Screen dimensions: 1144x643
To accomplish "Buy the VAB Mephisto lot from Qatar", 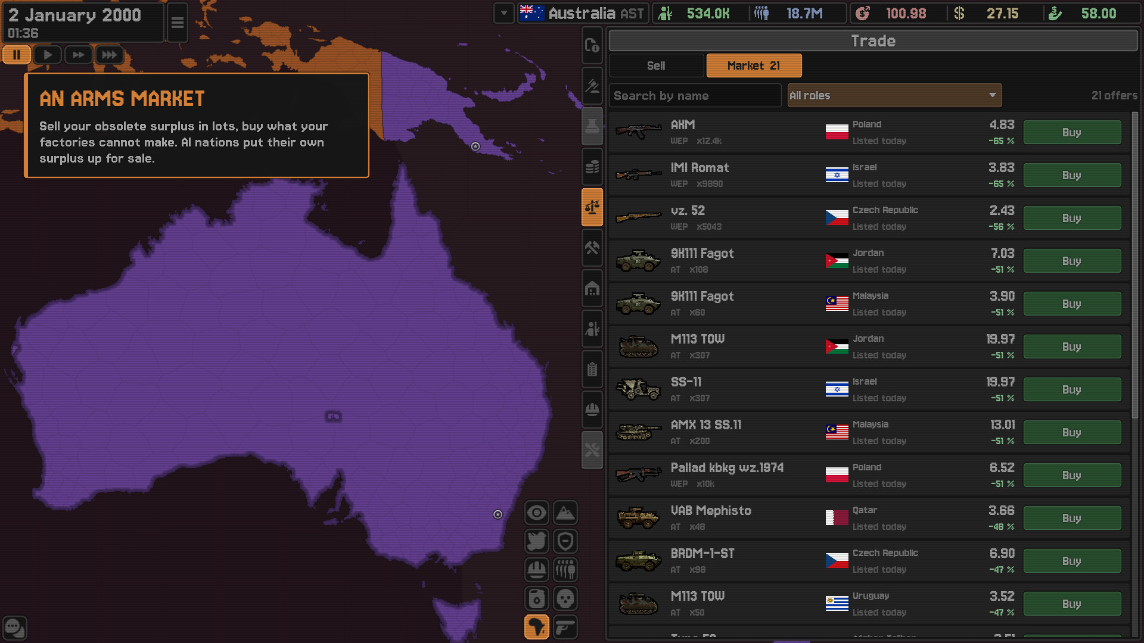I will [x=1072, y=518].
